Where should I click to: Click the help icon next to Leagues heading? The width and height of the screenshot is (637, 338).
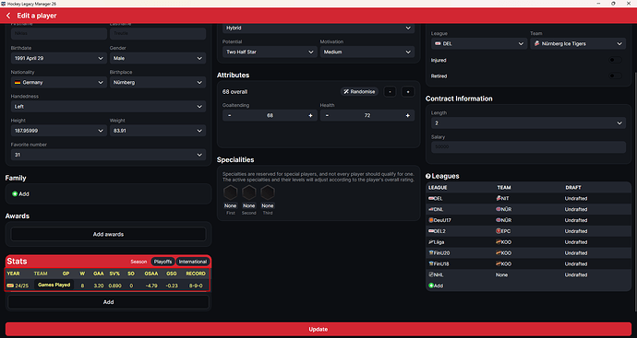(427, 176)
